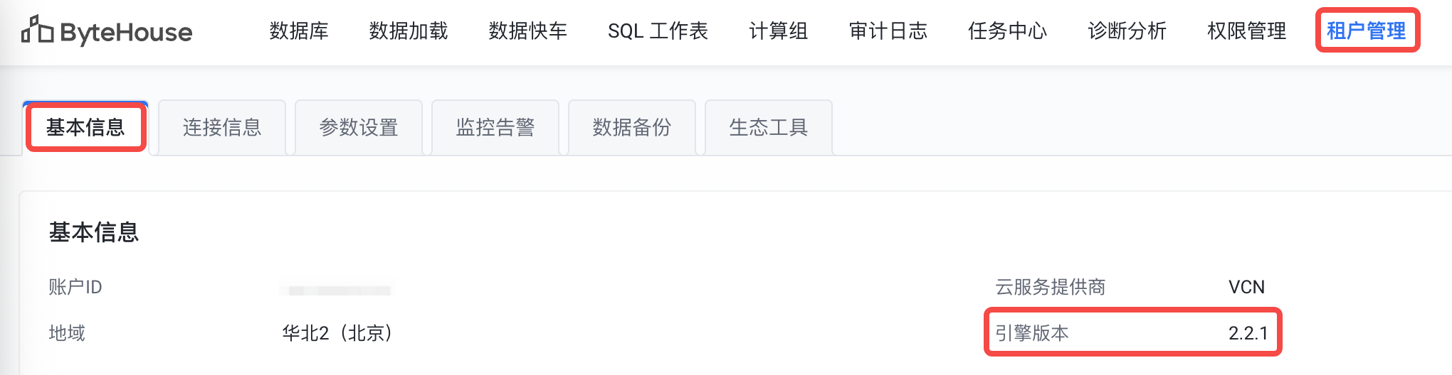Open the 参数设置 tab
The height and width of the screenshot is (375, 1452).
[359, 128]
